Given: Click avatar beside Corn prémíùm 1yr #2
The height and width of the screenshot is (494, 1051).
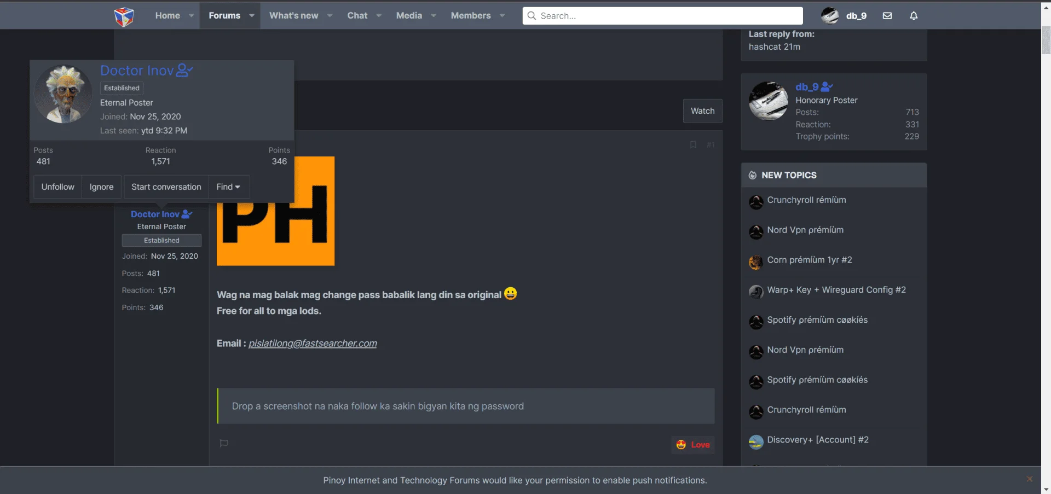Looking at the screenshot, I should click(x=756, y=262).
